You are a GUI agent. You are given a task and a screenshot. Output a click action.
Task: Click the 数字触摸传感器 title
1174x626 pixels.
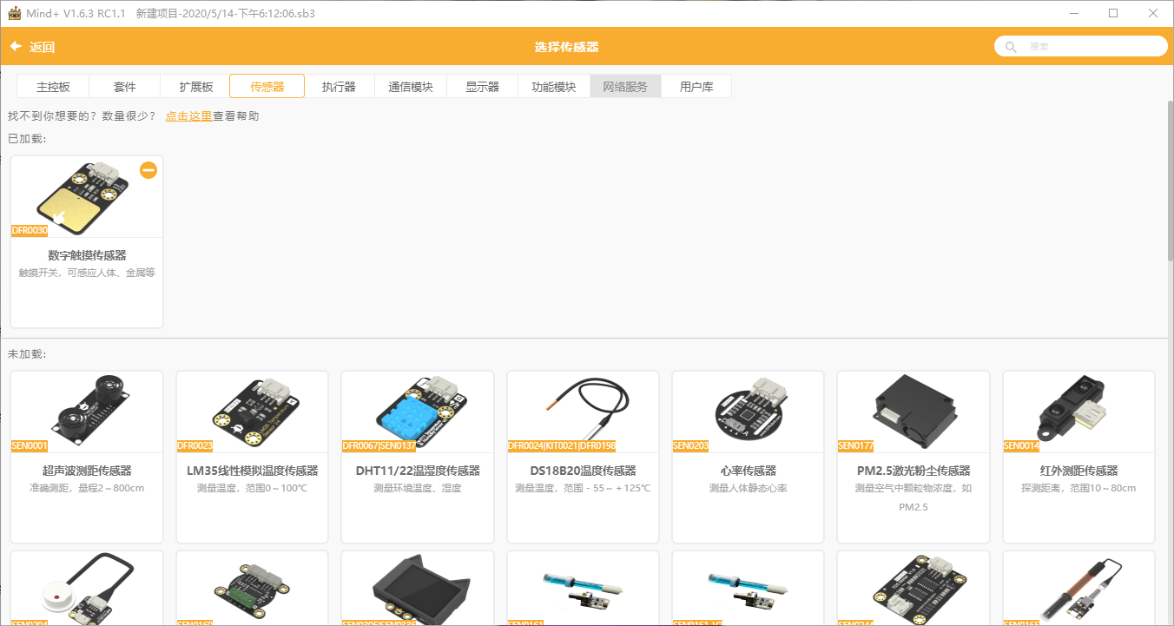[x=87, y=255]
